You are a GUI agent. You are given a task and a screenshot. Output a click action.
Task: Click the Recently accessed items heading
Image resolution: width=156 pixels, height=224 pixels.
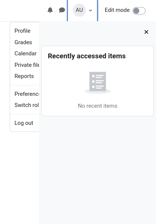tap(87, 56)
